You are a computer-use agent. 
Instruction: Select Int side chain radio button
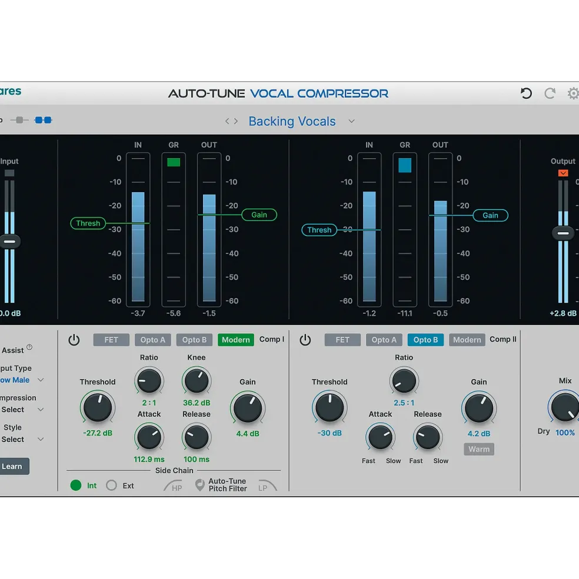tap(76, 485)
